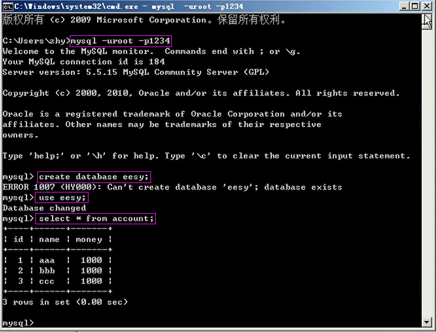Screen dimensions: 436x332
Task: Click the 'id' column header
Action: [18, 240]
